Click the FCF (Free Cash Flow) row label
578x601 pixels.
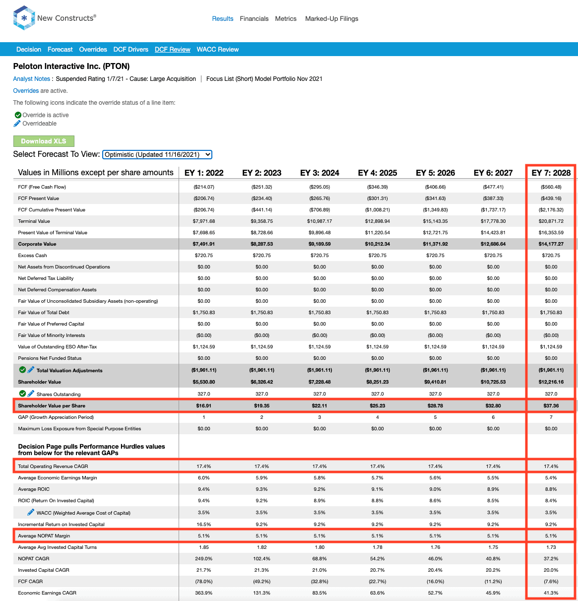(42, 187)
